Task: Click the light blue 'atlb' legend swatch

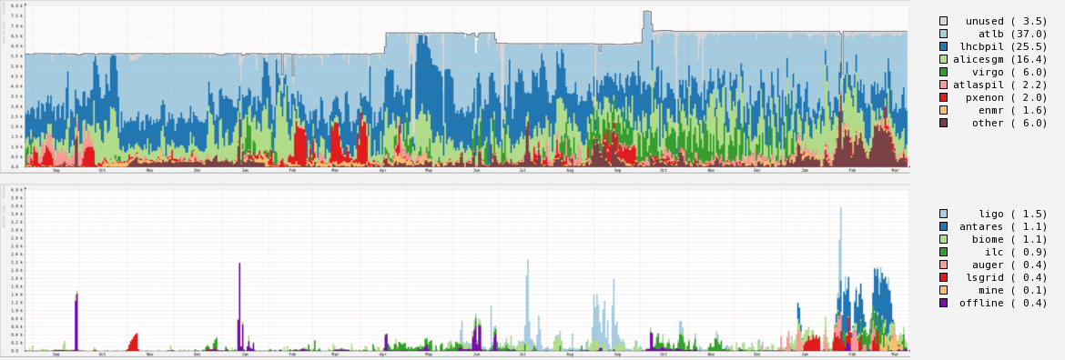Action: click(943, 34)
